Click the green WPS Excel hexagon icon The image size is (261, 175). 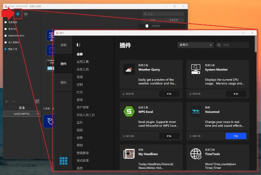[129, 112]
